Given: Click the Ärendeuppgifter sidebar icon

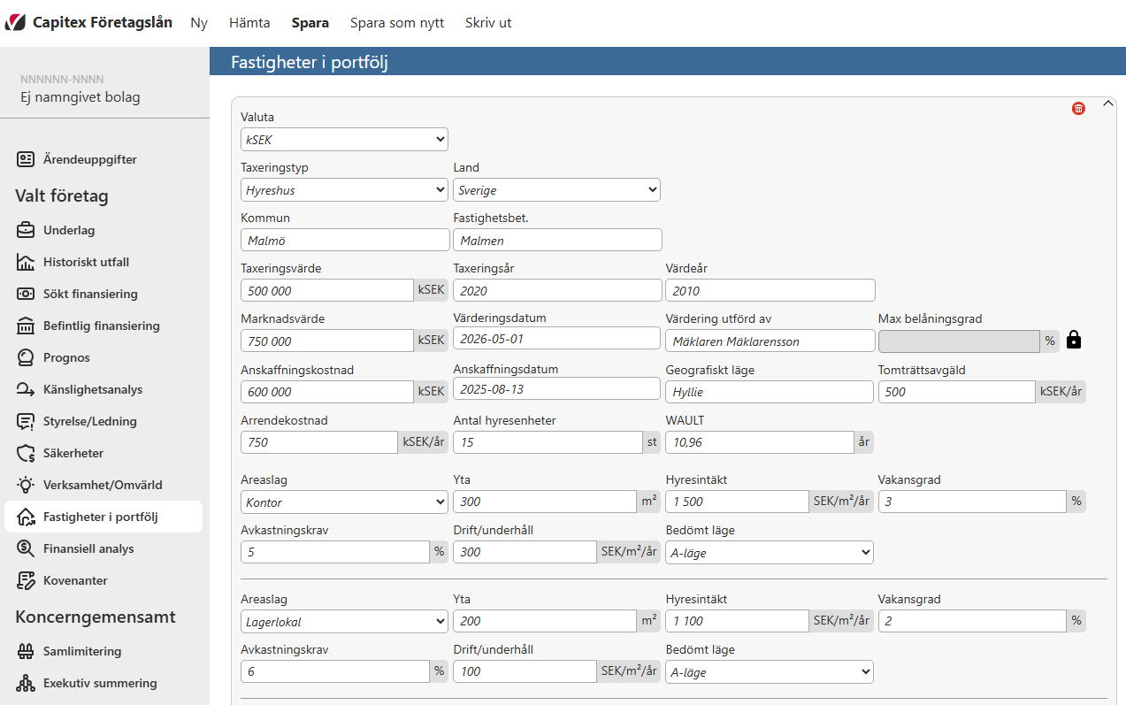Looking at the screenshot, I should tap(26, 159).
